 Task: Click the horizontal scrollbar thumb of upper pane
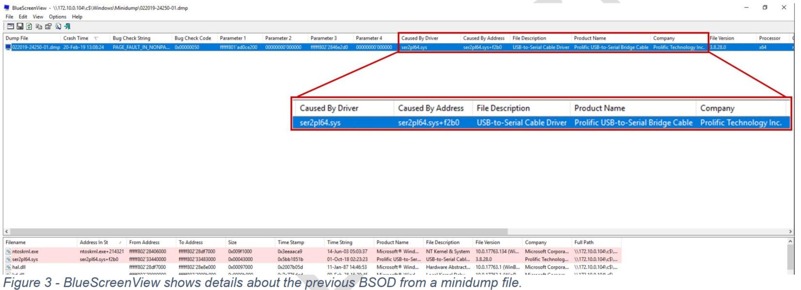click(x=259, y=232)
